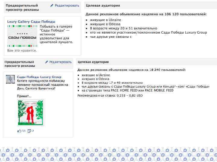The height and width of the screenshot is (162, 217).
Task: Click 'В возрасте между 20 и 51 включительно'
Action: coord(124,28)
